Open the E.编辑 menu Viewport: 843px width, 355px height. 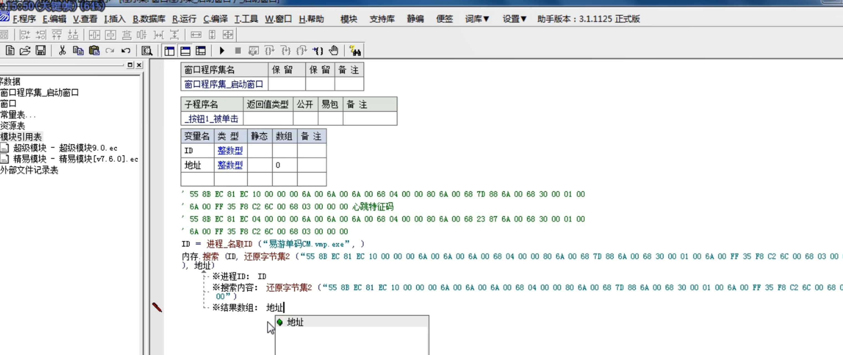point(54,19)
